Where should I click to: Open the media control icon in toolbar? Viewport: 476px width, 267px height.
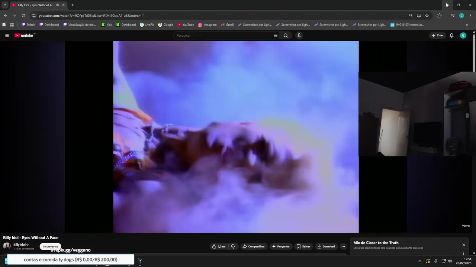coord(453,16)
